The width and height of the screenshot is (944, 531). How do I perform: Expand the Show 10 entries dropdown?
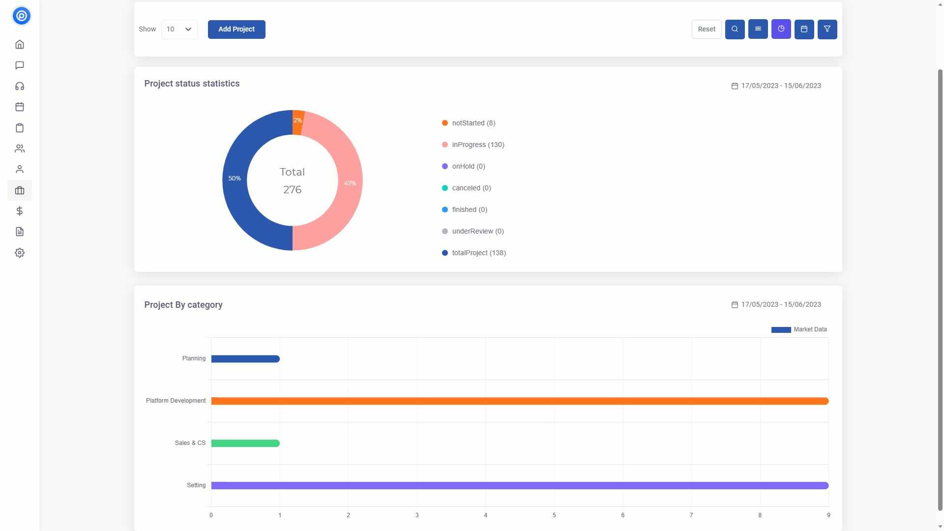[x=179, y=29]
